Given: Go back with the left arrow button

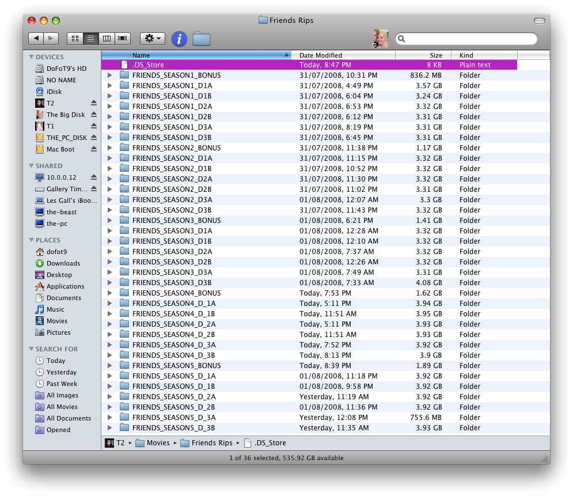Looking at the screenshot, I should pos(36,38).
